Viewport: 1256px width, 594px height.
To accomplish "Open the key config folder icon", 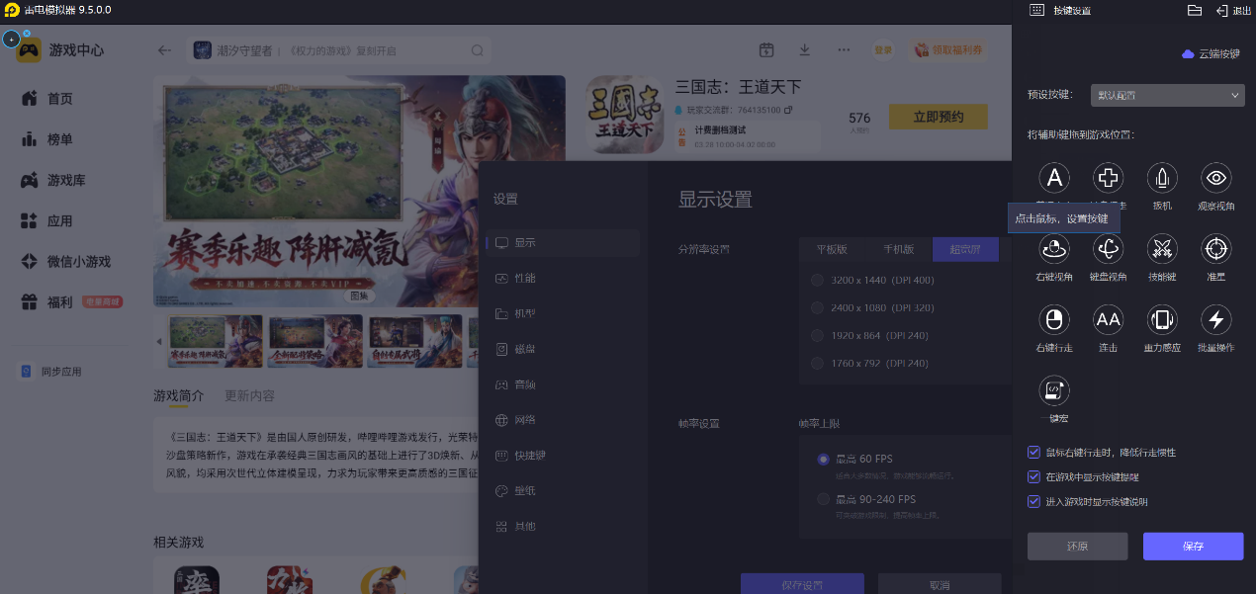I will [x=1194, y=10].
